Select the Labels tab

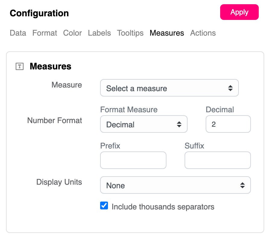pos(99,33)
